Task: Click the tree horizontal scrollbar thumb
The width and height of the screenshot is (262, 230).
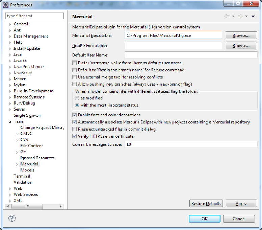Action: [27, 206]
